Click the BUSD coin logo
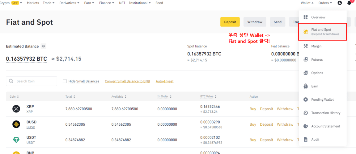Viewport: 356px width, 154px height. tap(16, 124)
